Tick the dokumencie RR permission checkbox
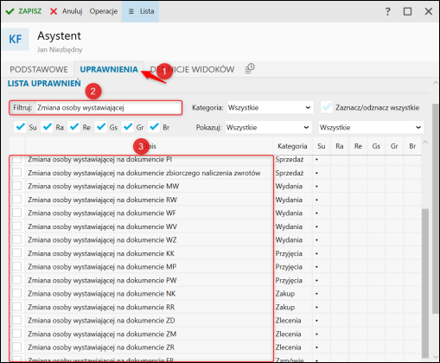440x363 pixels. (x=17, y=307)
